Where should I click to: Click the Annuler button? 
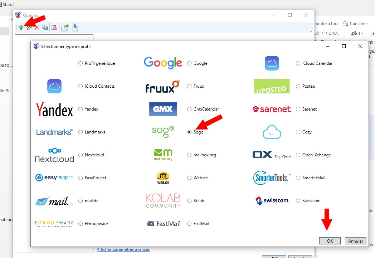[356, 241]
